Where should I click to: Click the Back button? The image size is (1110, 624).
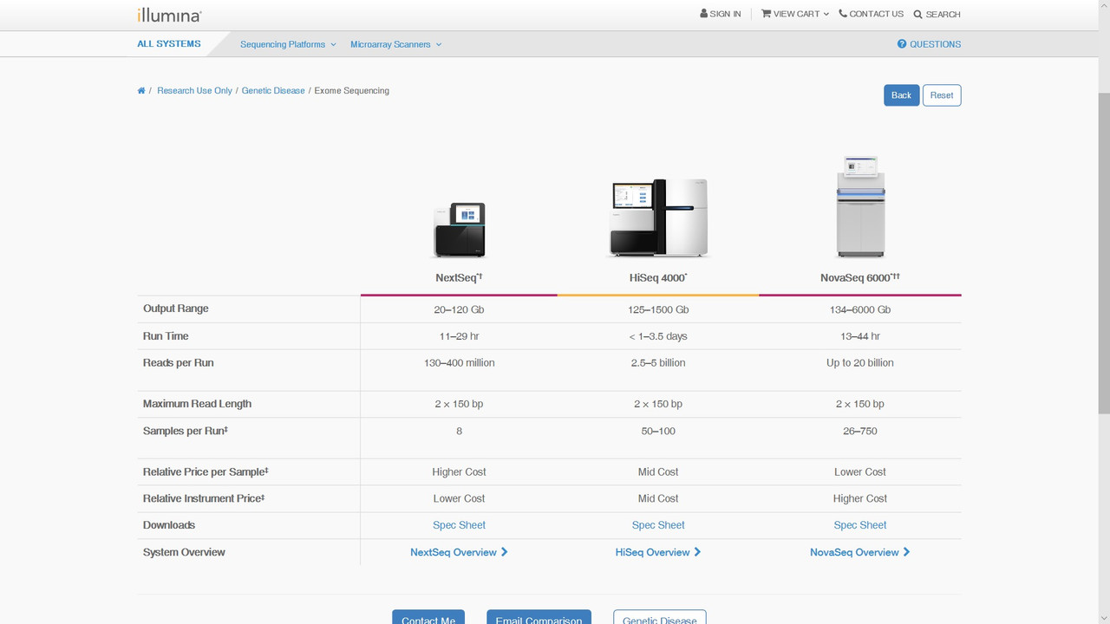pyautogui.click(x=901, y=95)
